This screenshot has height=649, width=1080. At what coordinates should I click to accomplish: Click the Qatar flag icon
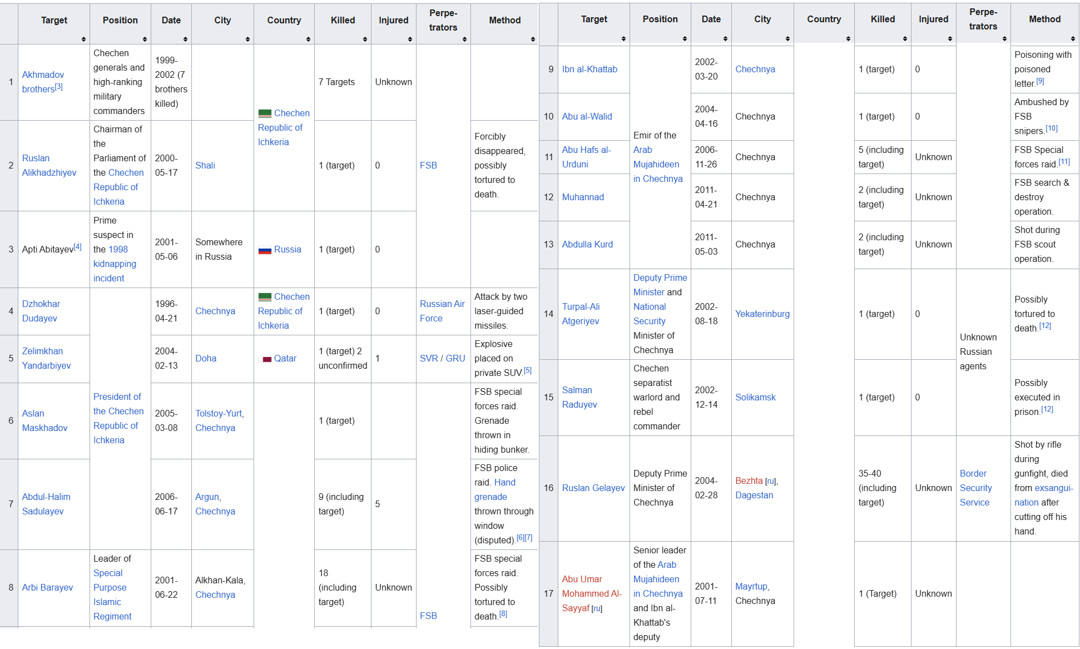click(x=265, y=359)
